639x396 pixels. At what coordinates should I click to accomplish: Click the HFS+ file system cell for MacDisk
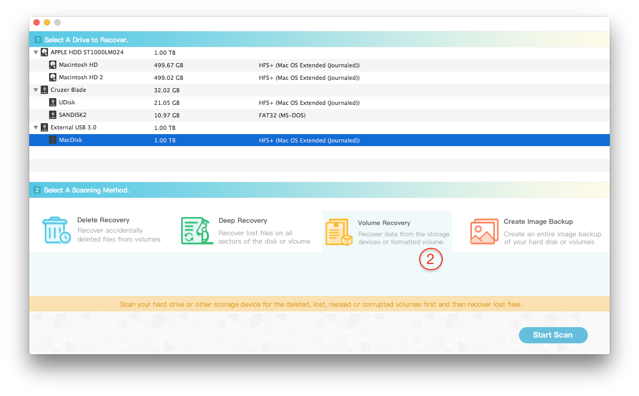point(309,140)
